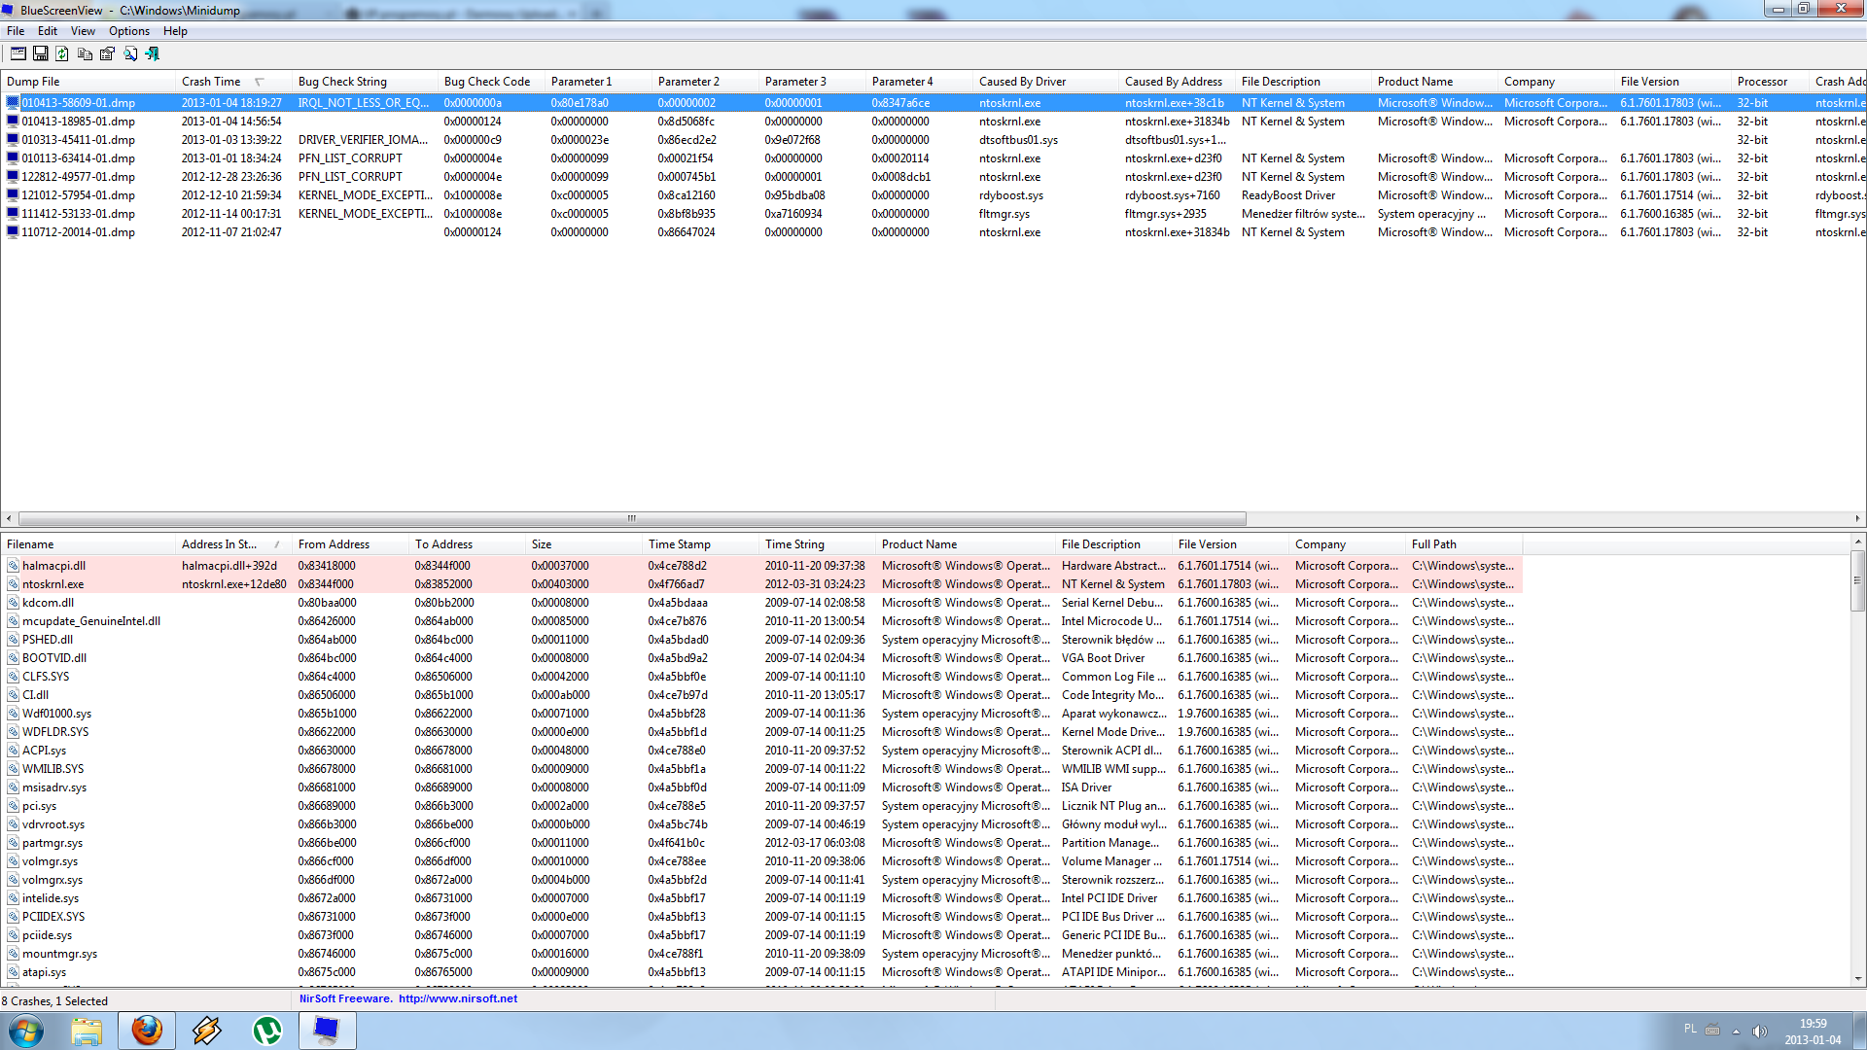Select the 122812-49577-01.dmp row
This screenshot has width=1867, height=1050.
933,177
